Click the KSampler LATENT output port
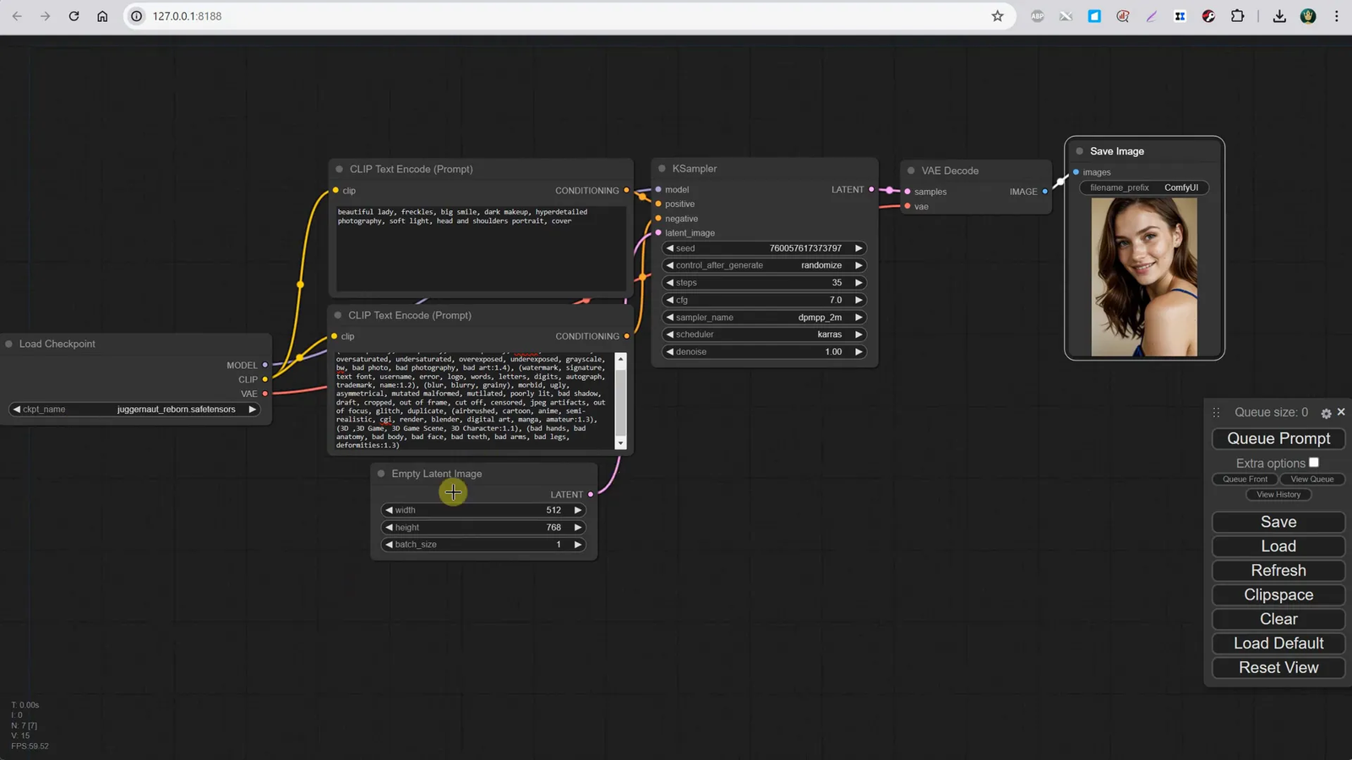The width and height of the screenshot is (1352, 760). [x=872, y=190]
